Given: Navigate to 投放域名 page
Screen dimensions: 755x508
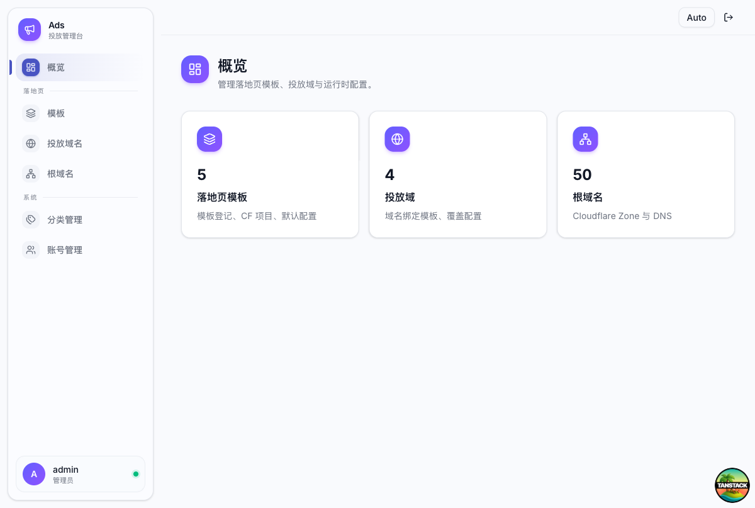Looking at the screenshot, I should point(76,144).
